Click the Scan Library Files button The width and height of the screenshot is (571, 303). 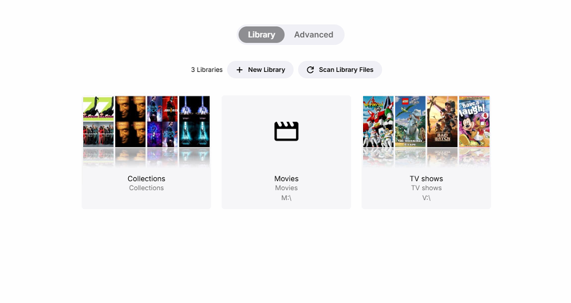pyautogui.click(x=340, y=70)
